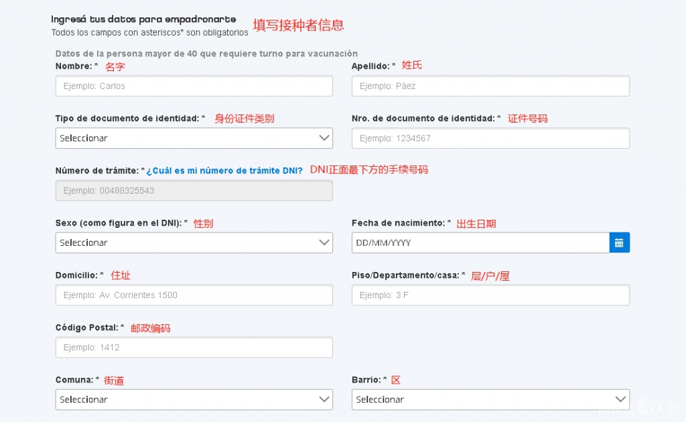Click the Código Postal field
Screen dimensions: 686x422
coord(194,347)
